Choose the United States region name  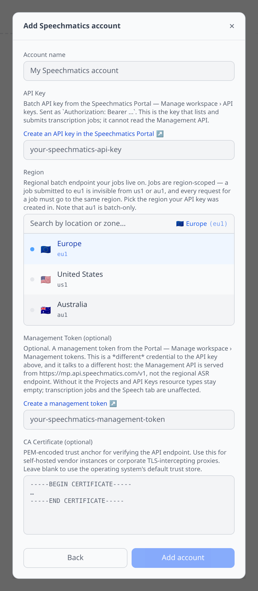point(80,274)
